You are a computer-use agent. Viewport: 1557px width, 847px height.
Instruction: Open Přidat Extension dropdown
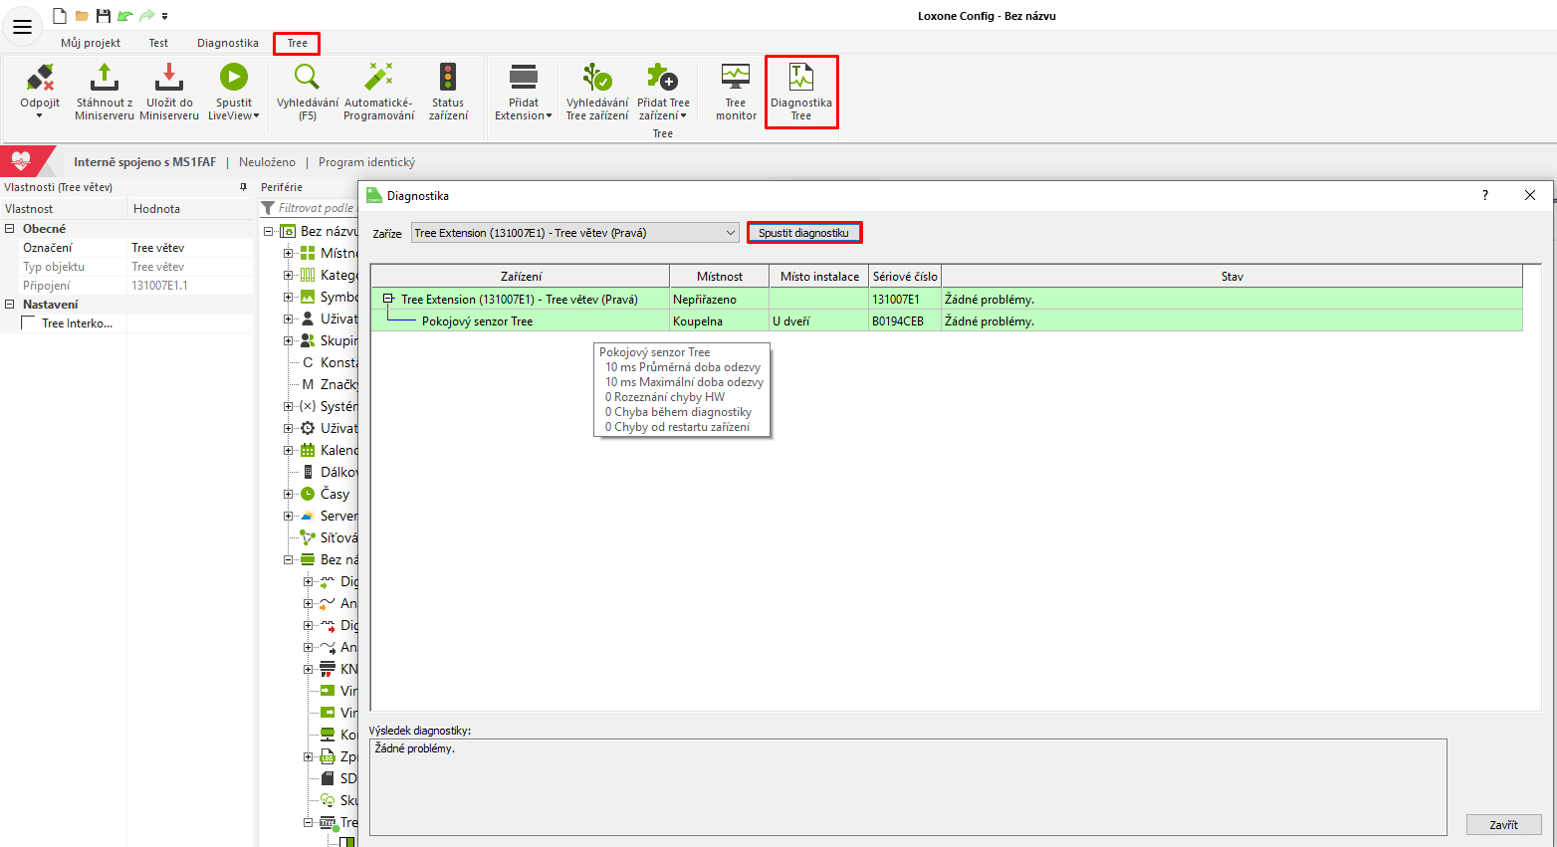click(524, 115)
